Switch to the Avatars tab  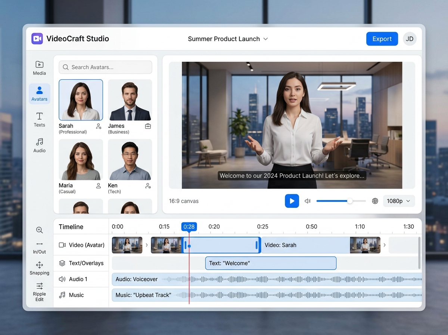click(x=39, y=94)
